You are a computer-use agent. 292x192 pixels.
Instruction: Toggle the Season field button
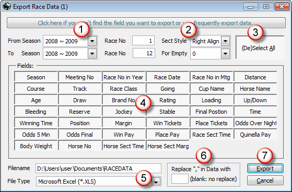(x=36, y=77)
